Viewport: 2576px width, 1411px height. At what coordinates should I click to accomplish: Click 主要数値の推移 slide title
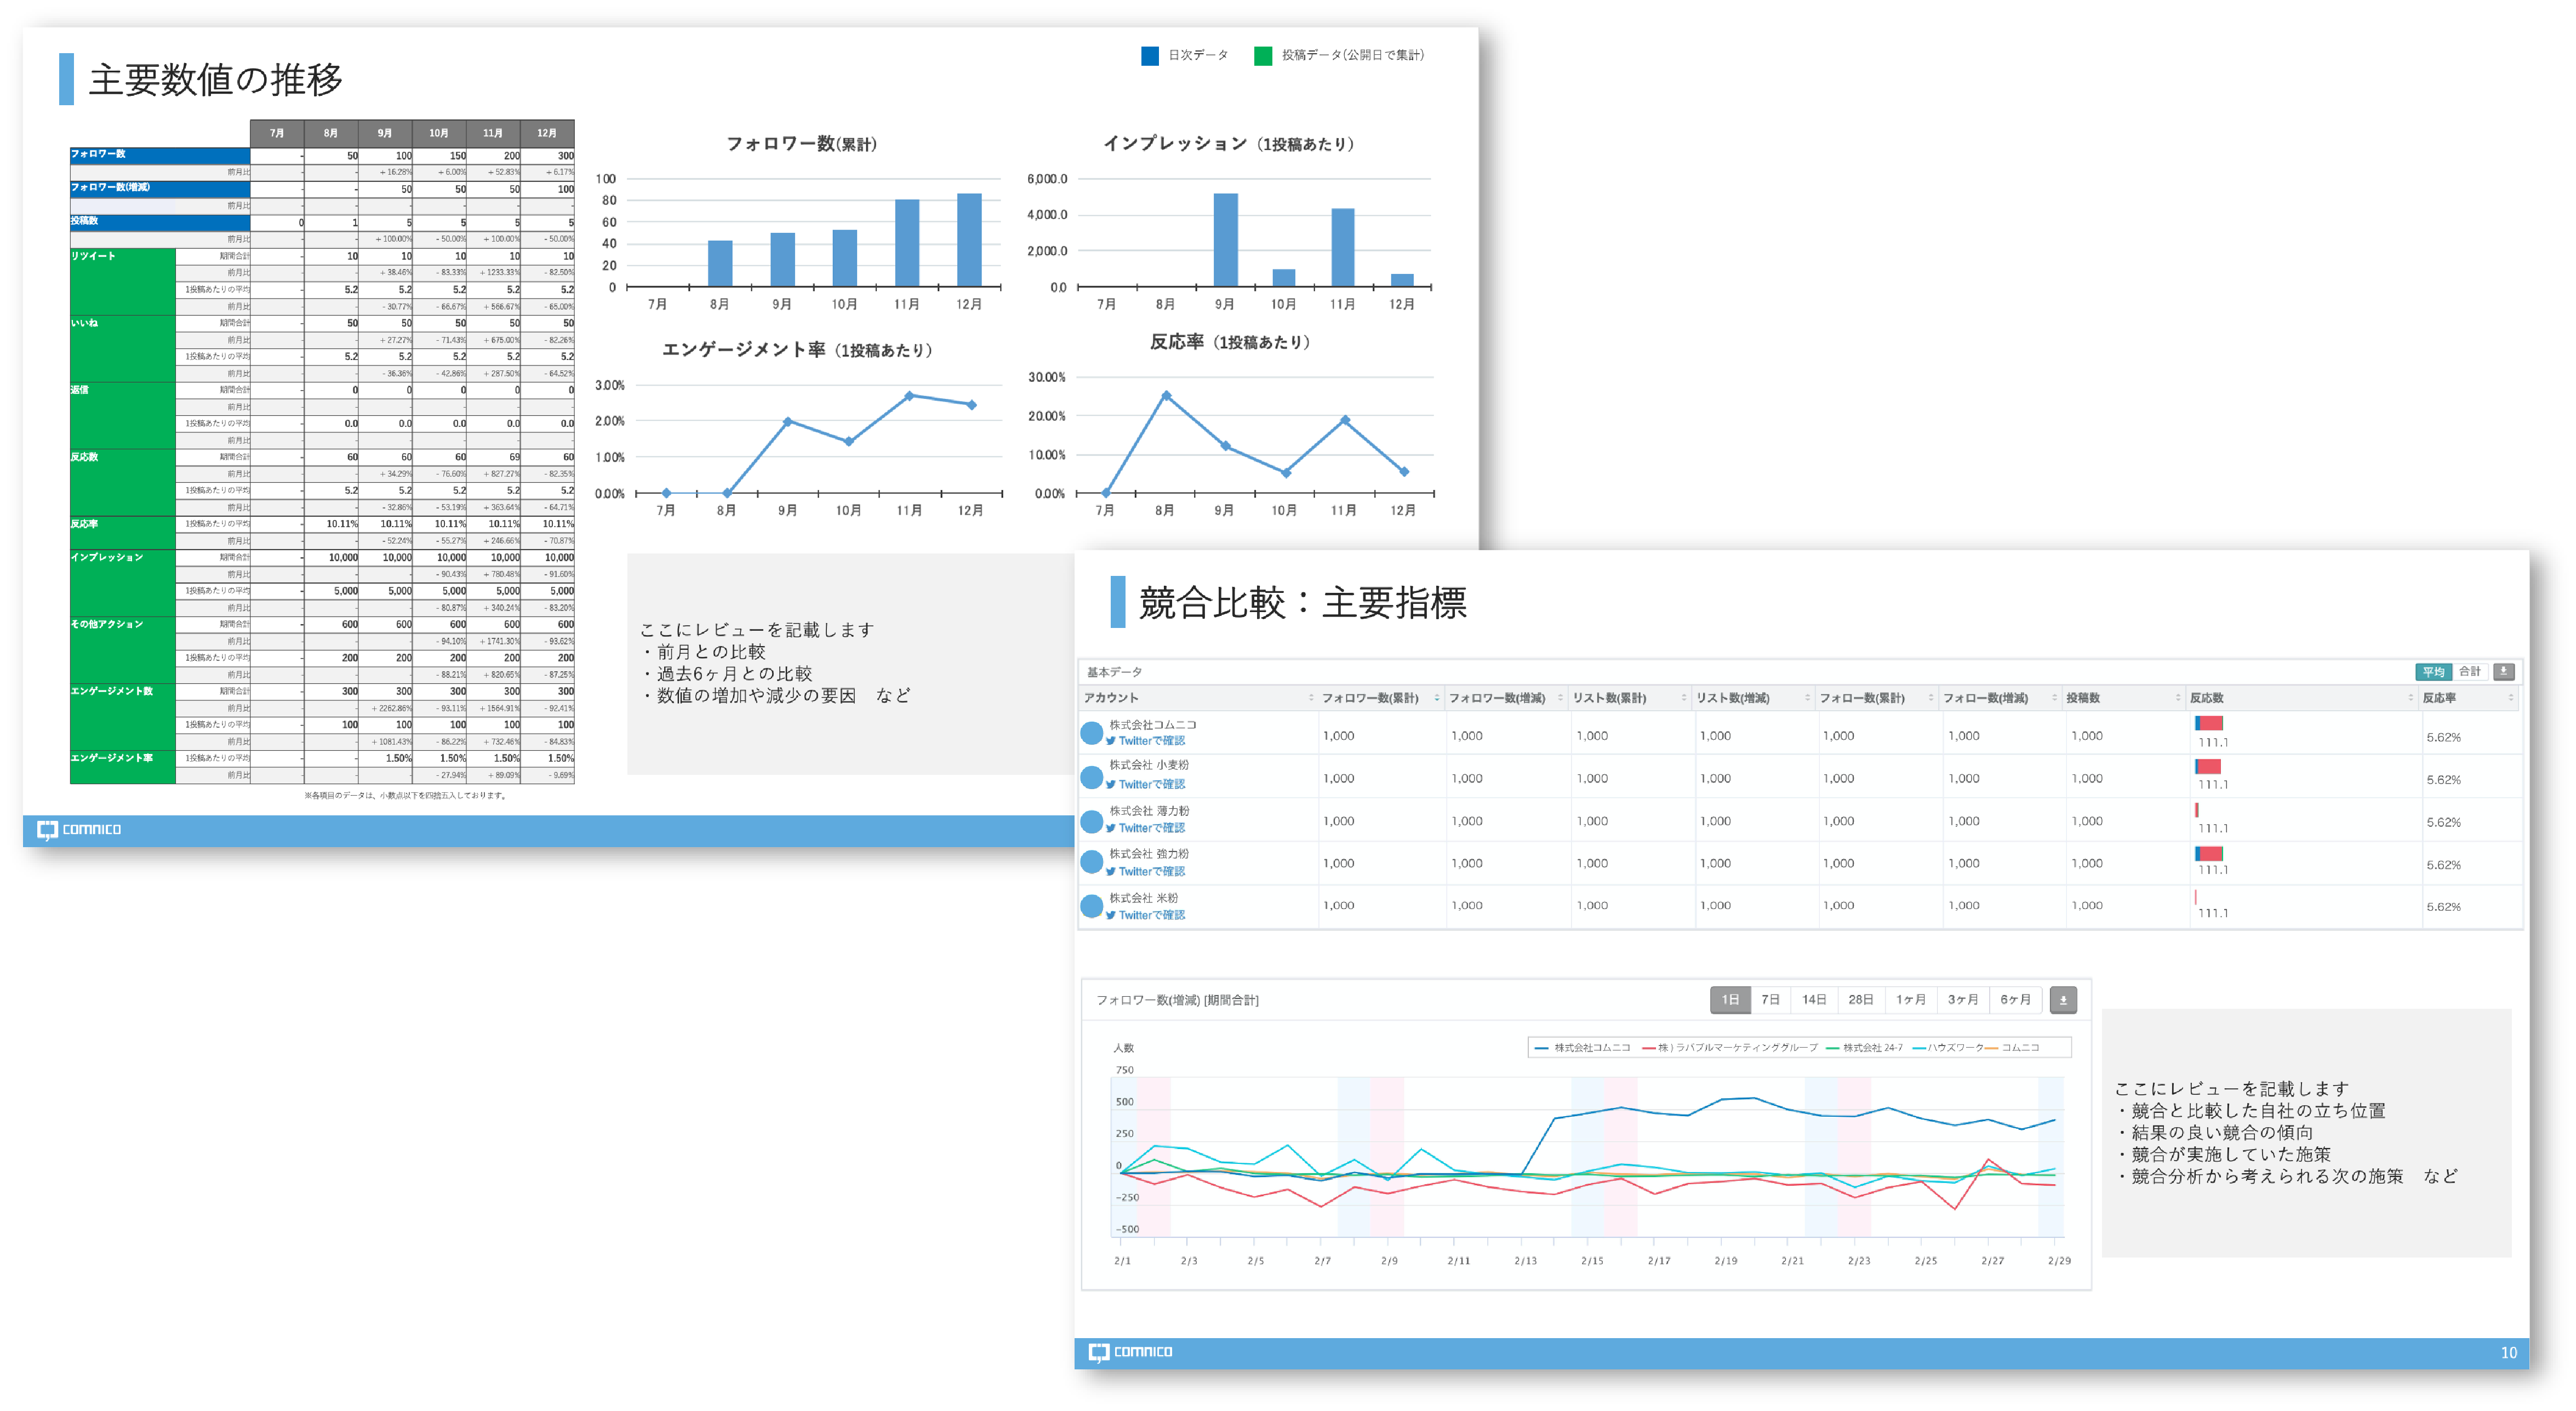click(216, 79)
